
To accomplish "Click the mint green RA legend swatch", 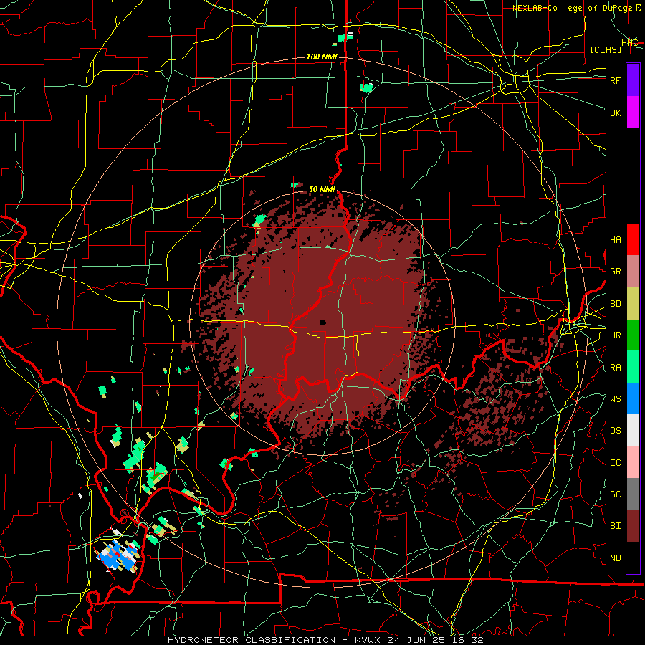I will [633, 367].
